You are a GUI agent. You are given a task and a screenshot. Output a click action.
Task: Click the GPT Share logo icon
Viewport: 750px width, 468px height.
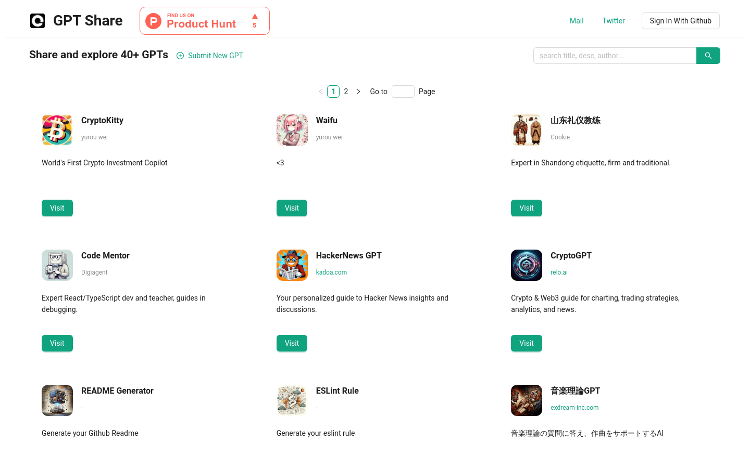point(37,21)
